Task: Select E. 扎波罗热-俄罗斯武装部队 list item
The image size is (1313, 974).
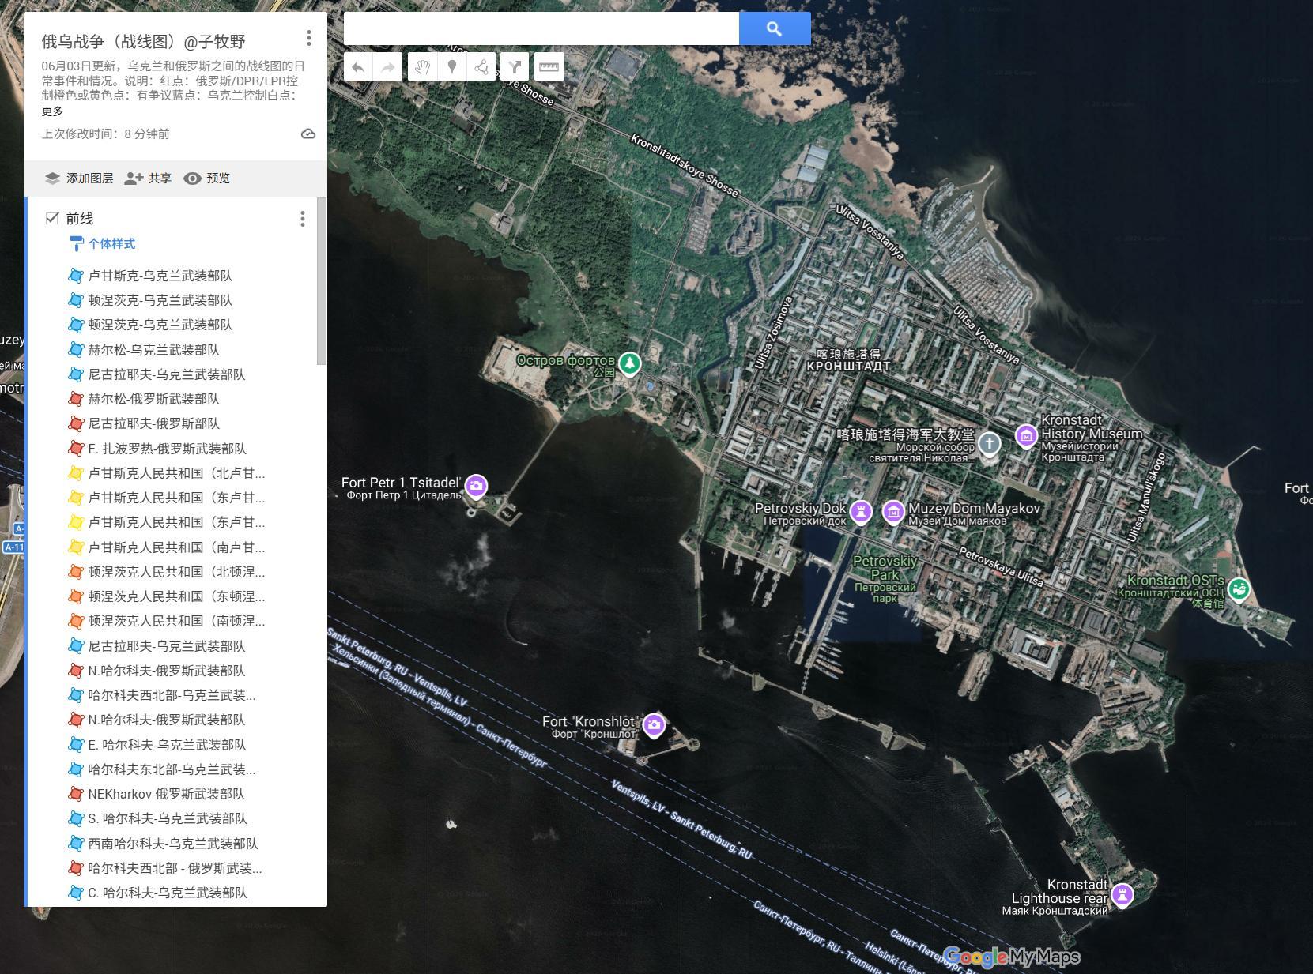Action: 168,449
